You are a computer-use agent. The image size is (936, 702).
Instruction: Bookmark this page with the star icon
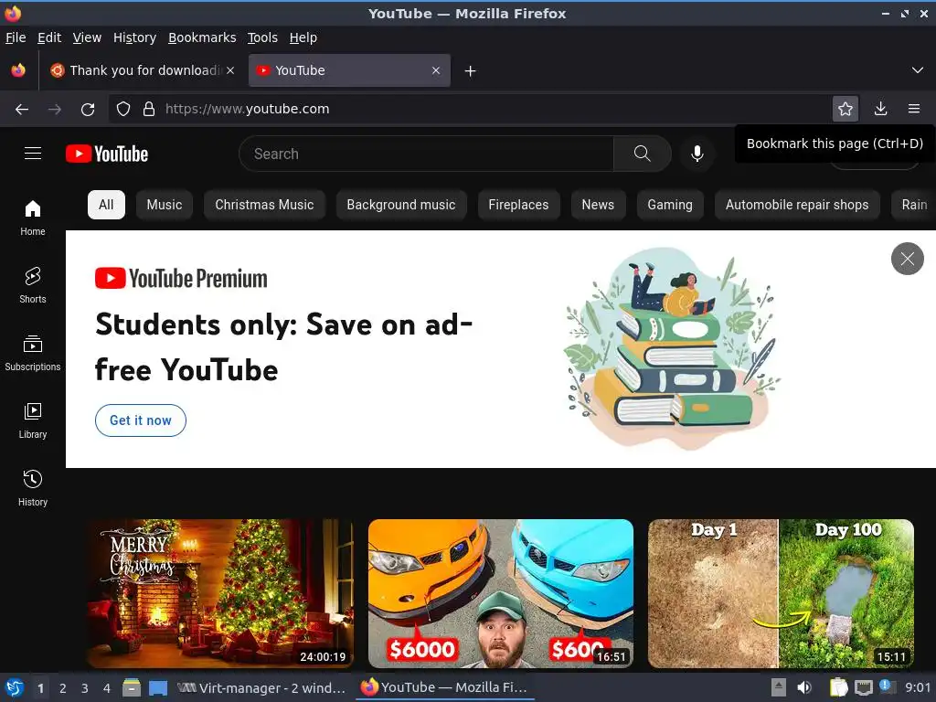(x=846, y=109)
